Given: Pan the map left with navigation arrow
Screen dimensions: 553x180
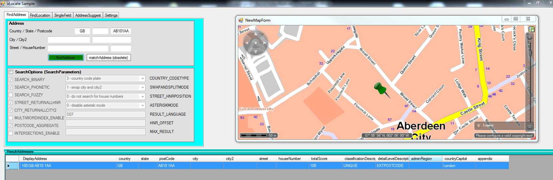Looking at the screenshot, I should 247,43.
